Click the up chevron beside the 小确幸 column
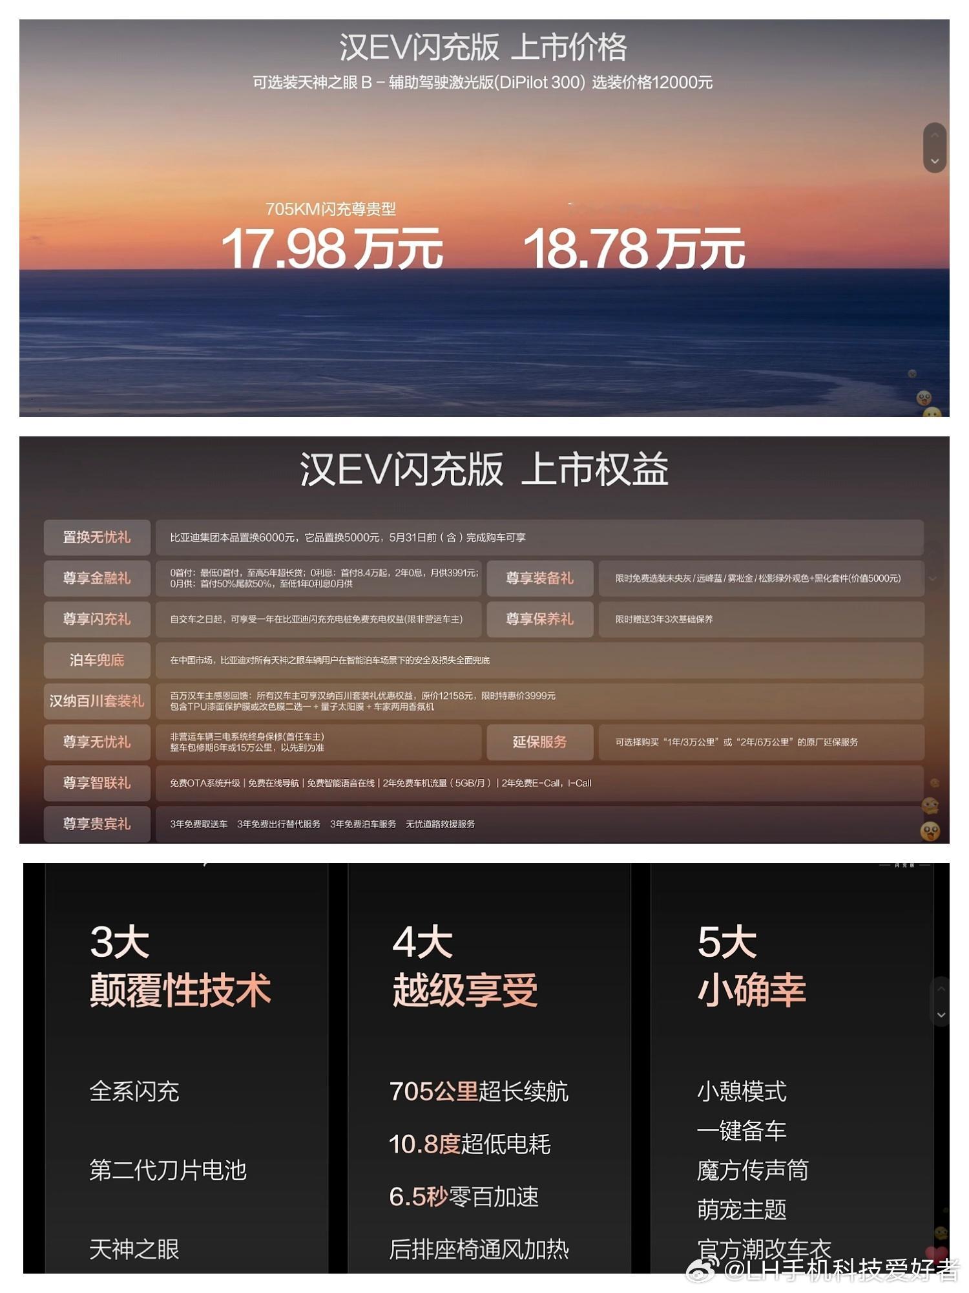 click(941, 990)
